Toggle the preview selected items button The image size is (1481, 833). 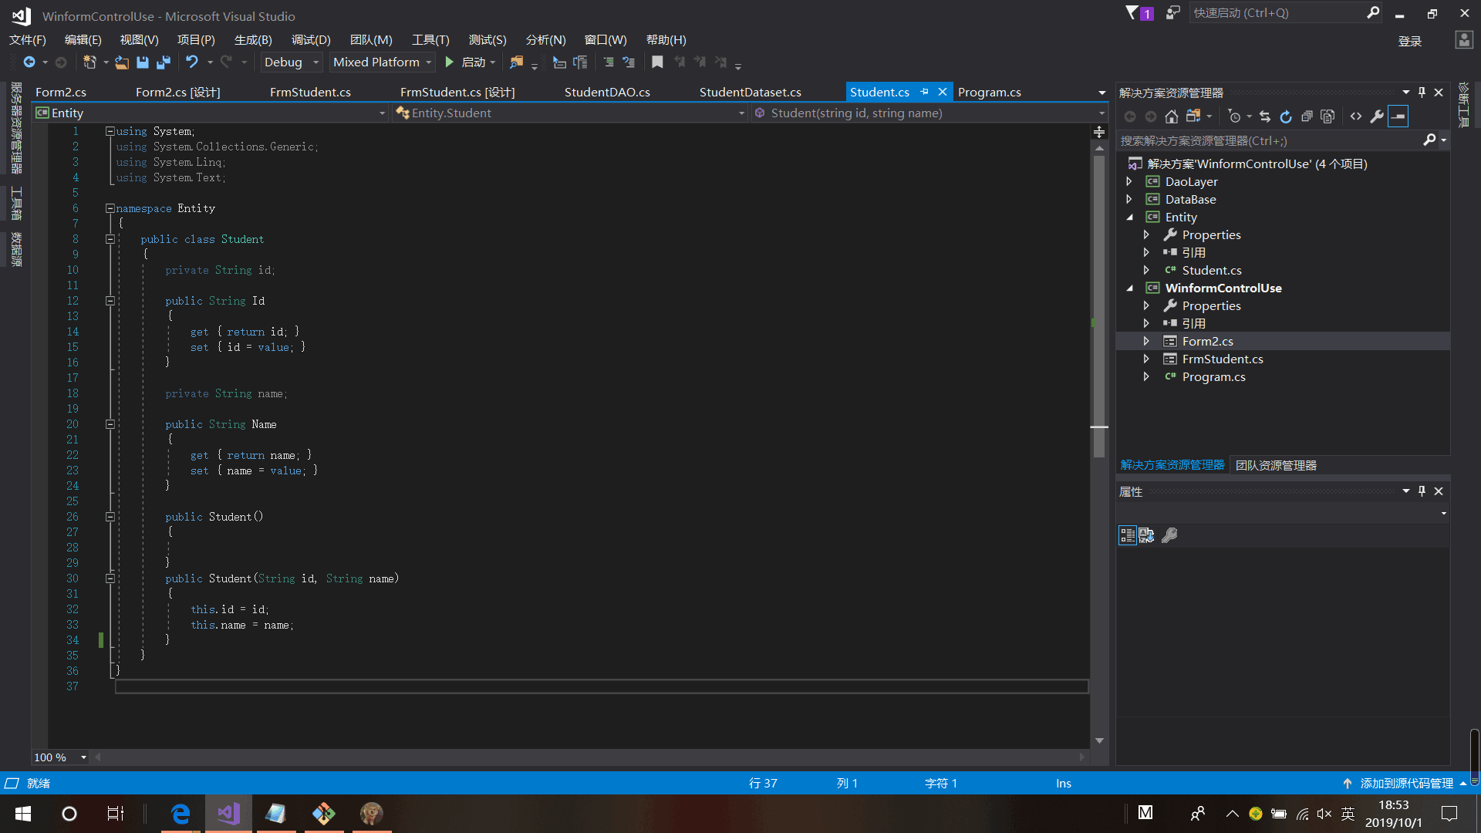pos(1398,116)
